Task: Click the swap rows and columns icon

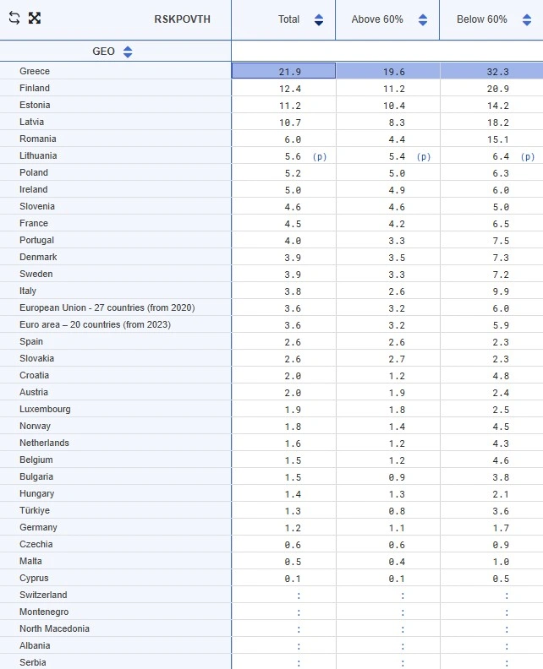Action: coord(14,19)
